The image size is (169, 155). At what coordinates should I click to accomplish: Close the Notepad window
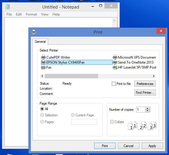tap(111, 6)
